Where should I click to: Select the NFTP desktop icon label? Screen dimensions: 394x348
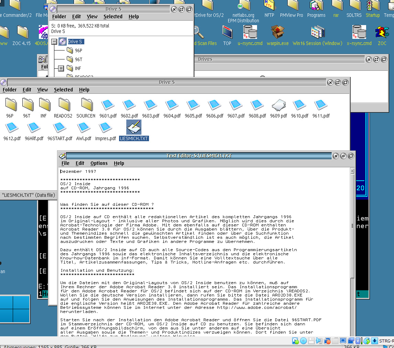coord(269,15)
